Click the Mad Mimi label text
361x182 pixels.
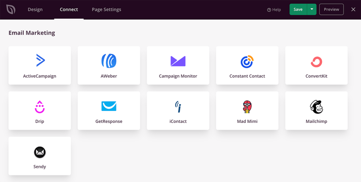247,121
